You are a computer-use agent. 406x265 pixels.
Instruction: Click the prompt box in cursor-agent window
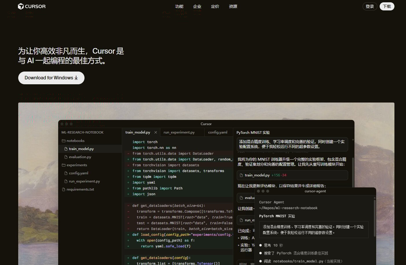[x=314, y=230]
